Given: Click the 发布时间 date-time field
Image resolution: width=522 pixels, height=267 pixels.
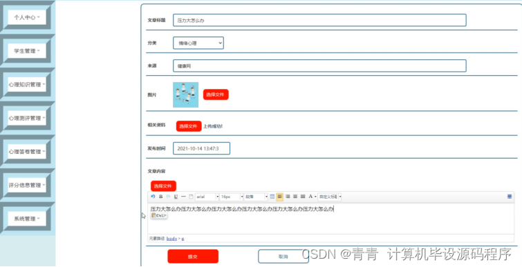Looking at the screenshot, I should pos(201,148).
